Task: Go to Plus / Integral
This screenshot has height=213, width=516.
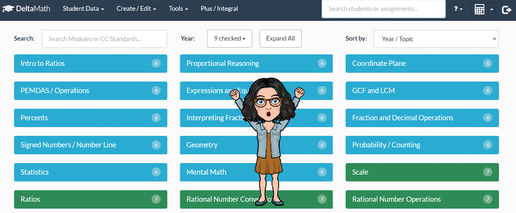Action: click(x=219, y=9)
